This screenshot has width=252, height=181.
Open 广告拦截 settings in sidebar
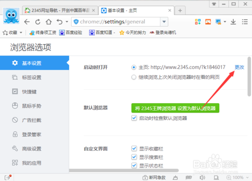coord(34,120)
